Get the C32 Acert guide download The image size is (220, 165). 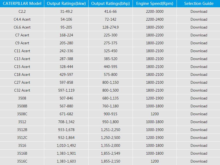(199, 90)
